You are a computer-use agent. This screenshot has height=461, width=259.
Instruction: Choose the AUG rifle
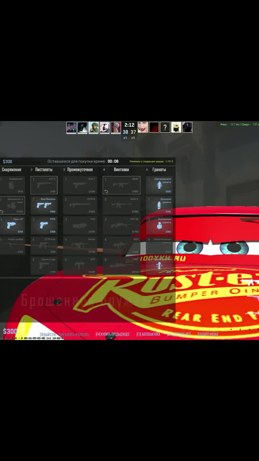tap(121, 246)
